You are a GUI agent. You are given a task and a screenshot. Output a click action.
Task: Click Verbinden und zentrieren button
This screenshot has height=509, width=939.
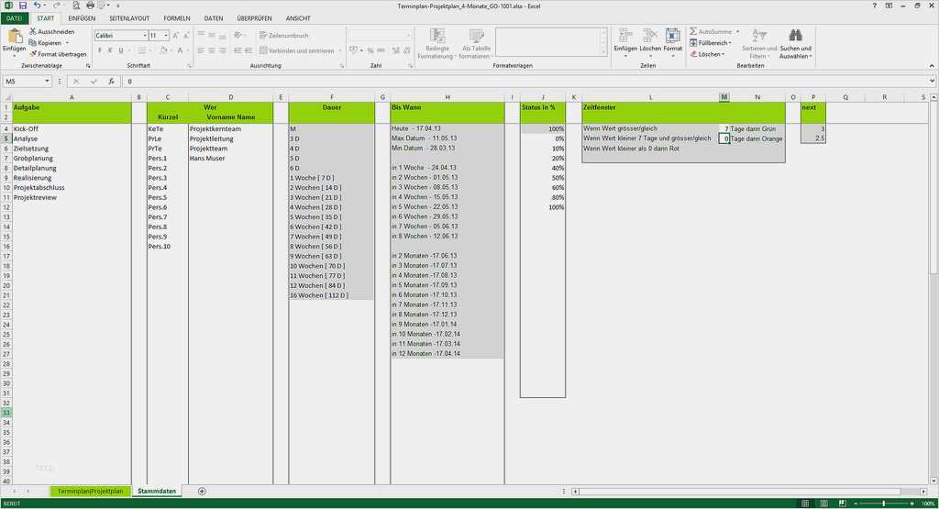(x=297, y=51)
